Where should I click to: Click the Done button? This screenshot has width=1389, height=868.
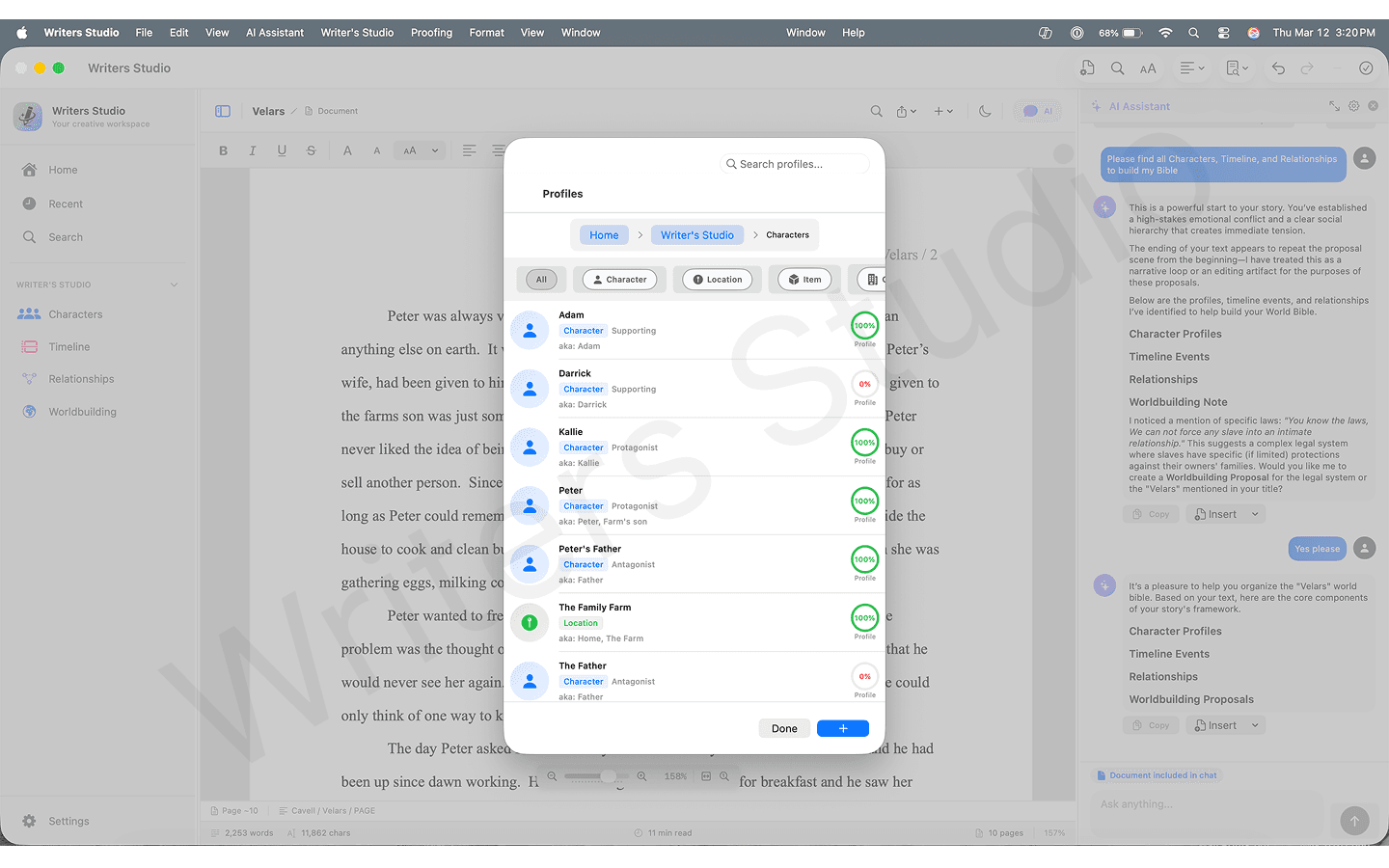pyautogui.click(x=784, y=728)
